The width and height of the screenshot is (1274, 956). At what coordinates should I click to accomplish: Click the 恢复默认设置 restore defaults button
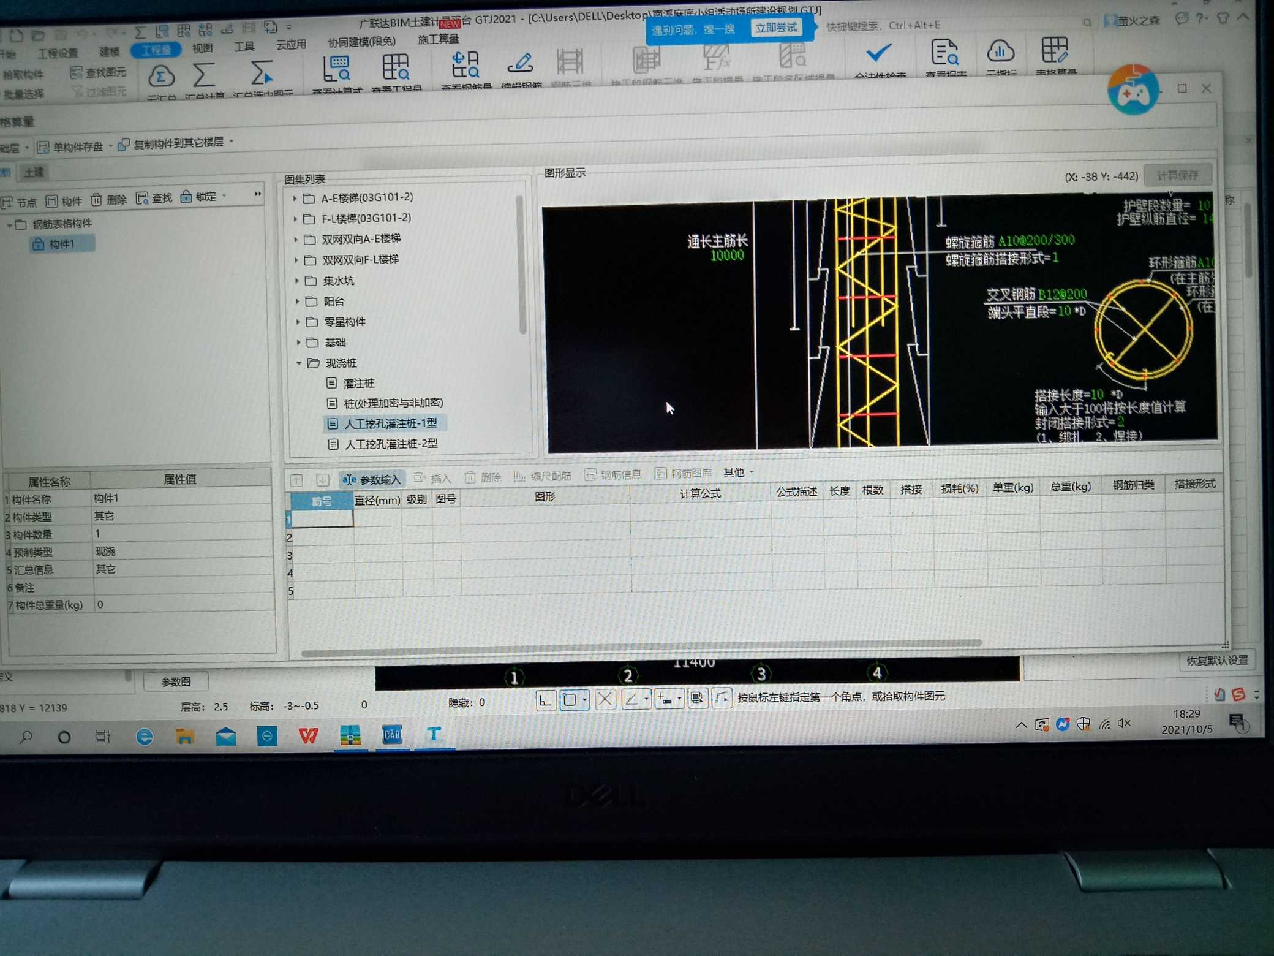click(x=1216, y=660)
